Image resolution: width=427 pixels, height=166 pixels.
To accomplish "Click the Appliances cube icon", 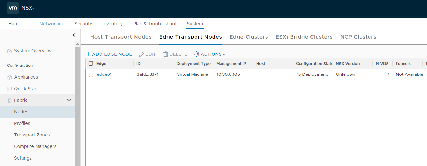I will [x=10, y=77].
